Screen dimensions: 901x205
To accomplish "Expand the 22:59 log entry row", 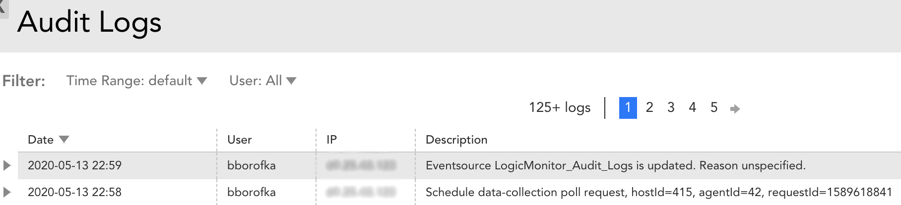I will pyautogui.click(x=7, y=165).
